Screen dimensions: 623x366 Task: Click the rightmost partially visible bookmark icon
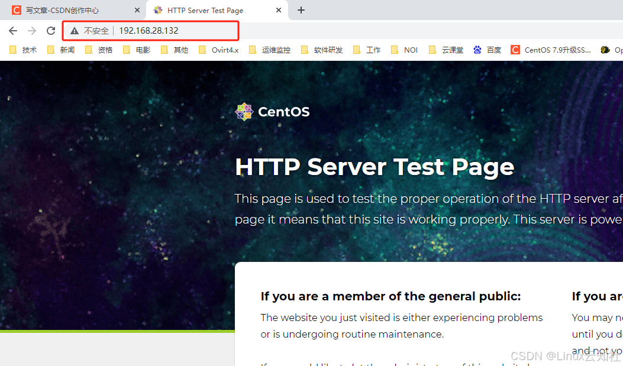[605, 50]
